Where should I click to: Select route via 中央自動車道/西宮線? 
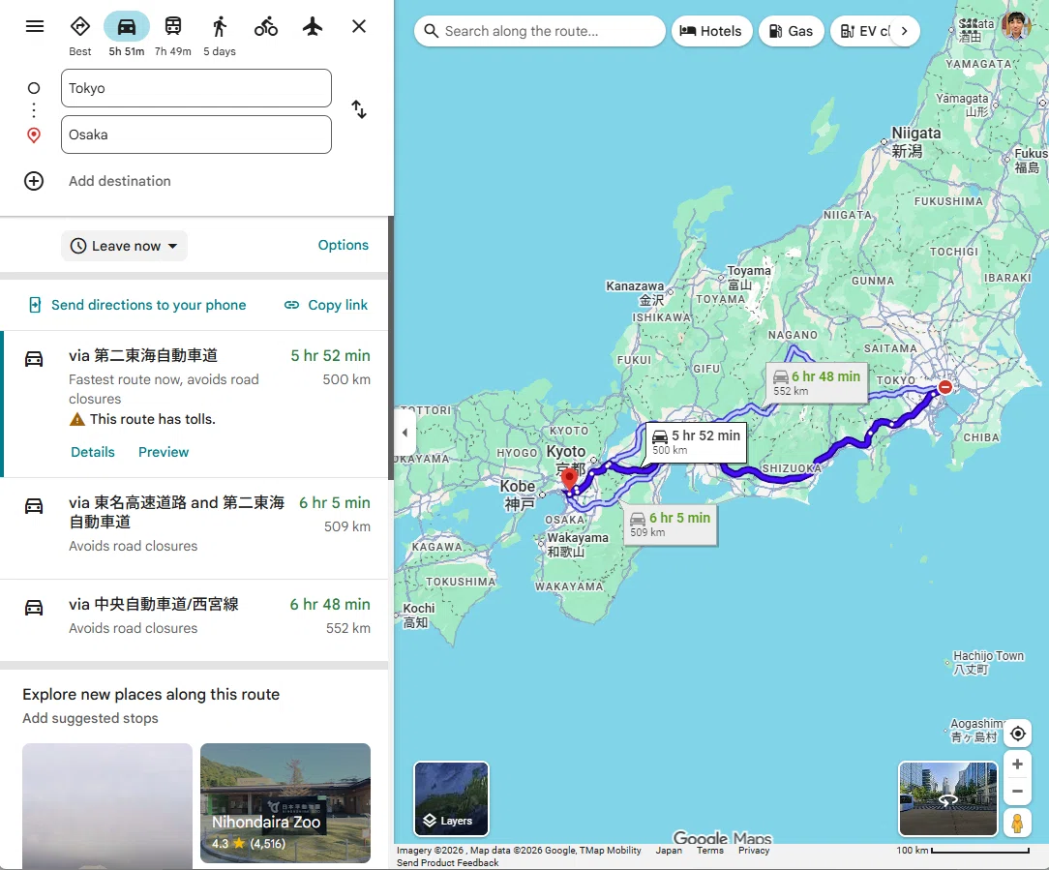194,620
